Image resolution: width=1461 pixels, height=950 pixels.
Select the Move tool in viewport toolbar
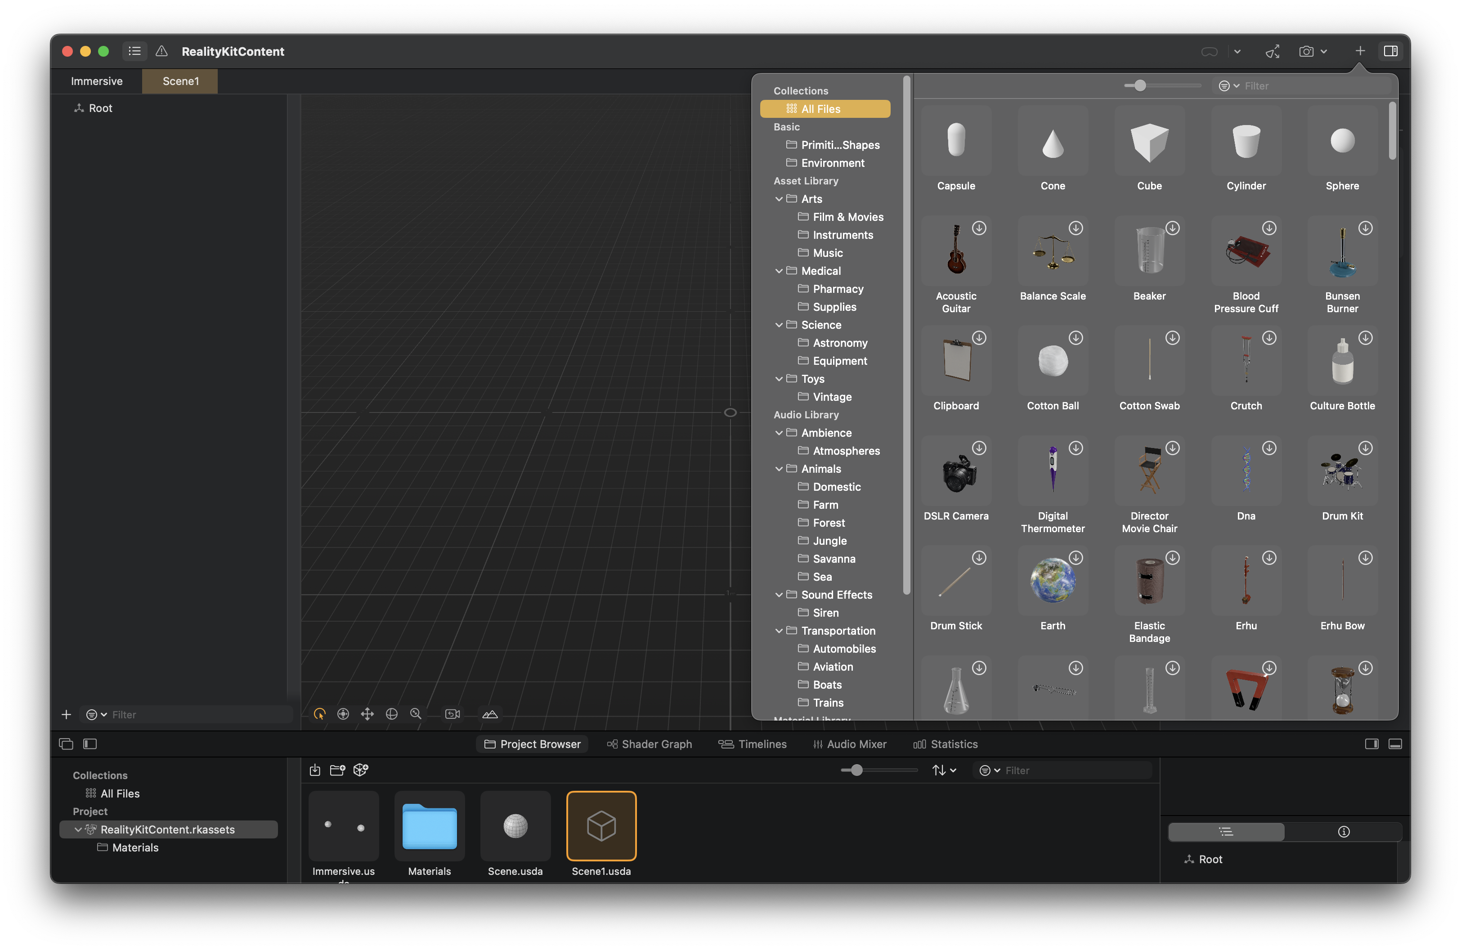[x=367, y=714]
